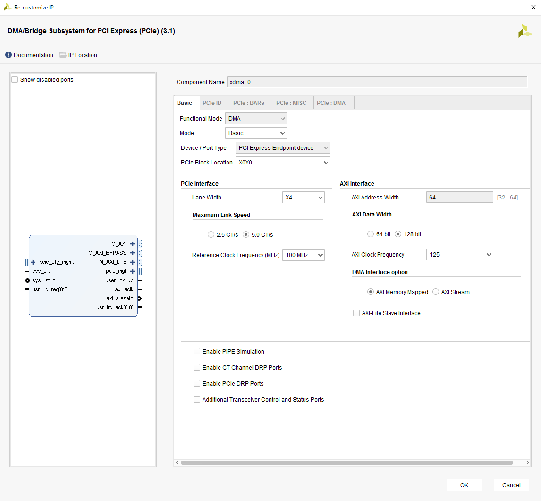Open the PCIe Block Location dropdown
Image resolution: width=541 pixels, height=501 pixels.
tap(282, 163)
